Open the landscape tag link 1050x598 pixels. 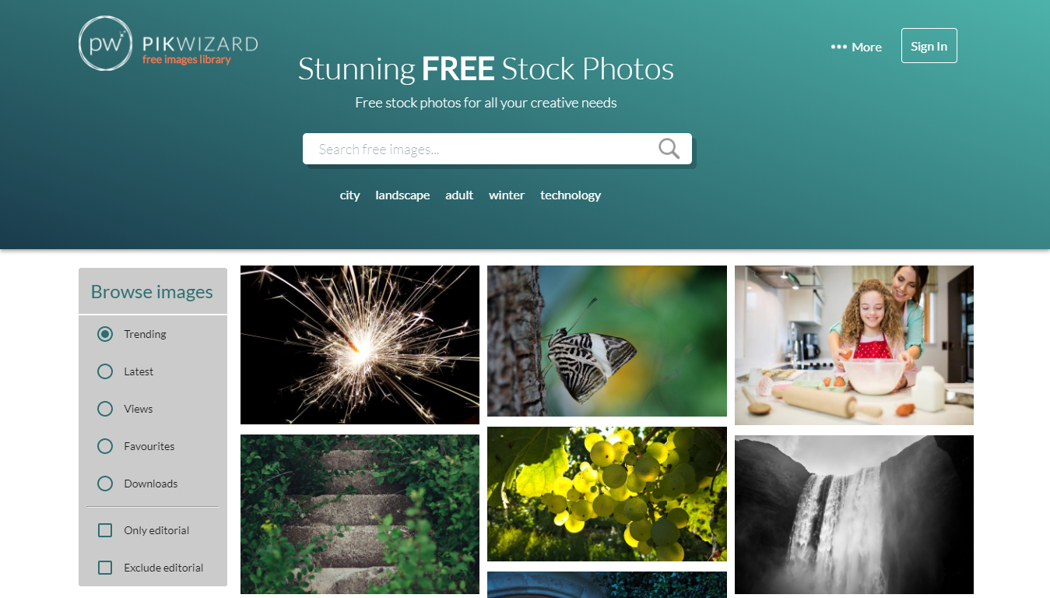click(x=402, y=195)
